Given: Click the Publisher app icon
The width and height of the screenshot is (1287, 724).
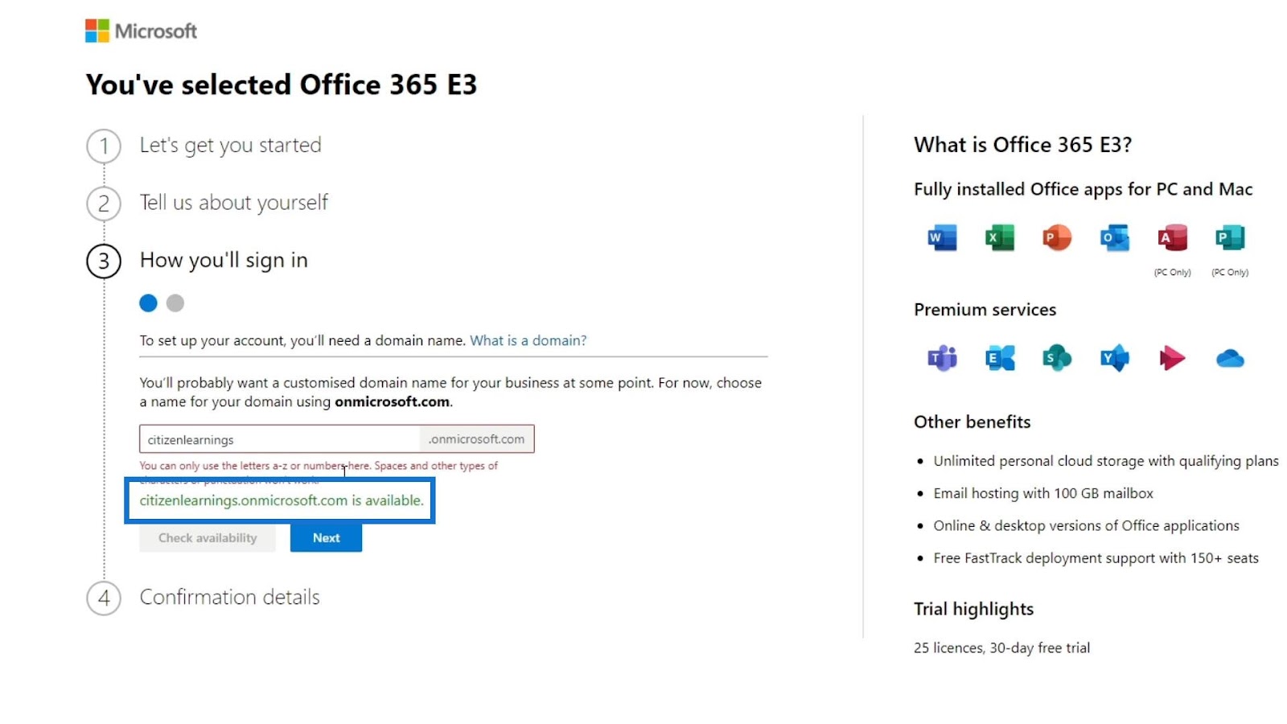Looking at the screenshot, I should point(1230,238).
